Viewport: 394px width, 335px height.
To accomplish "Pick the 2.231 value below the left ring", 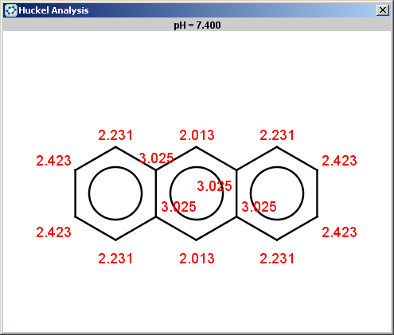I will pyautogui.click(x=115, y=259).
